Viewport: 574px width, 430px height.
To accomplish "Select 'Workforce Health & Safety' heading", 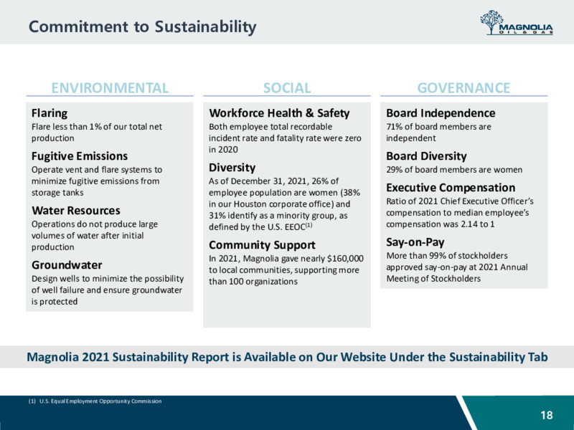I will (x=279, y=113).
